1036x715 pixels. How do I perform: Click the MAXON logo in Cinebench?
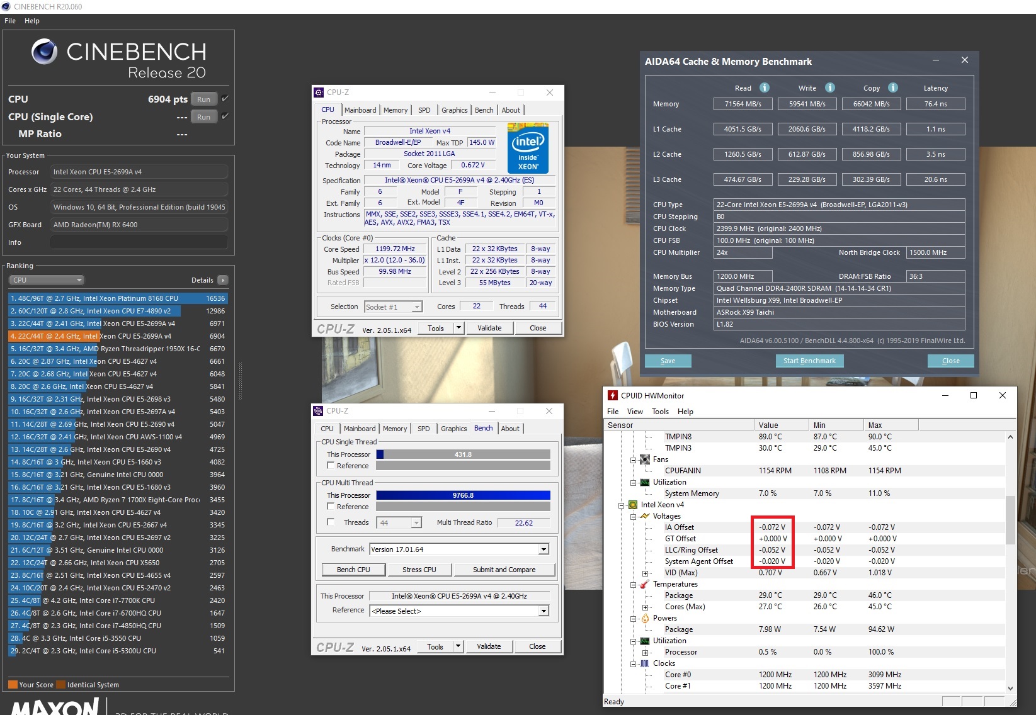[55, 707]
